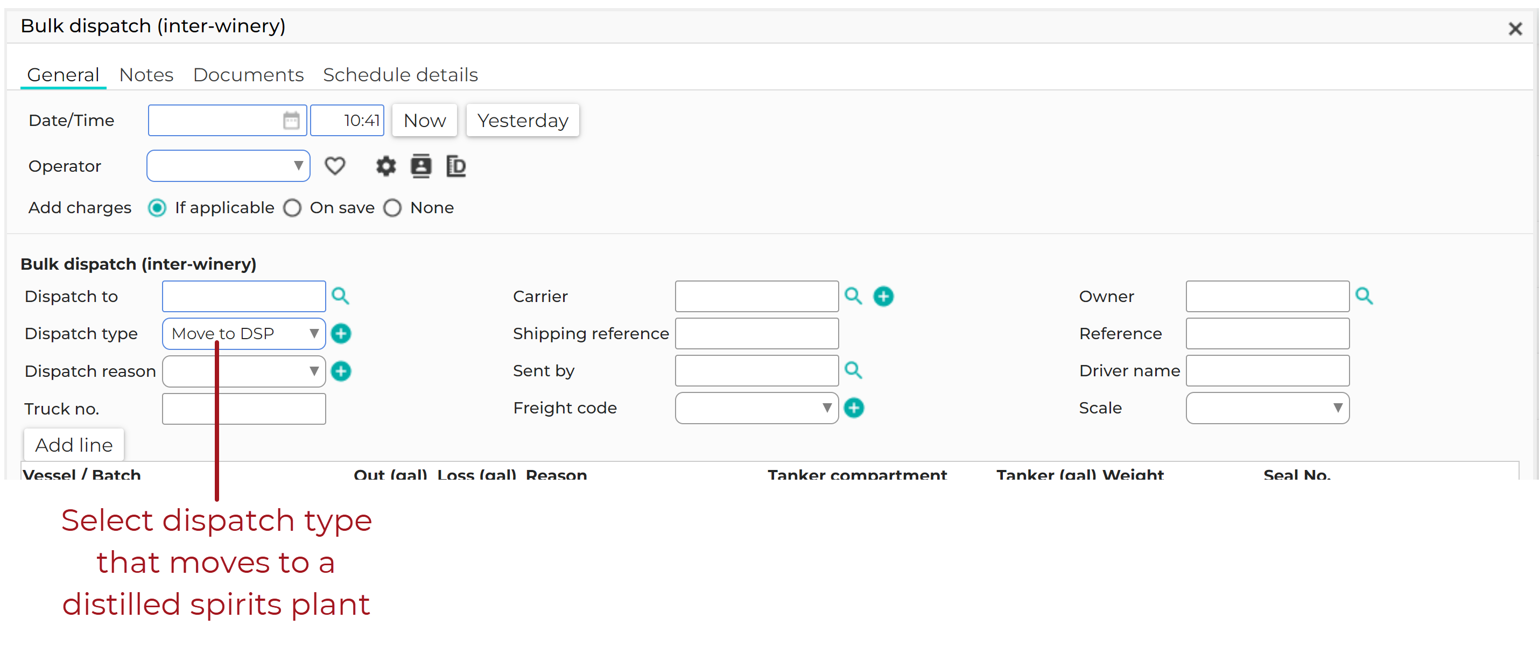1539x646 pixels.
Task: Open the Date/Time calendar picker icon
Action: tap(291, 121)
